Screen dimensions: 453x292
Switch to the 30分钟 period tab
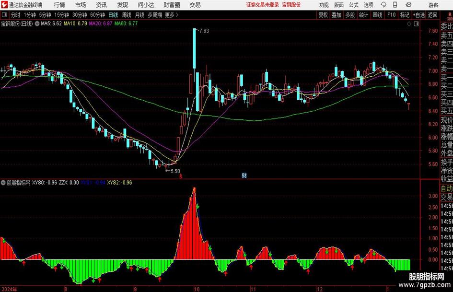[x=80, y=15]
